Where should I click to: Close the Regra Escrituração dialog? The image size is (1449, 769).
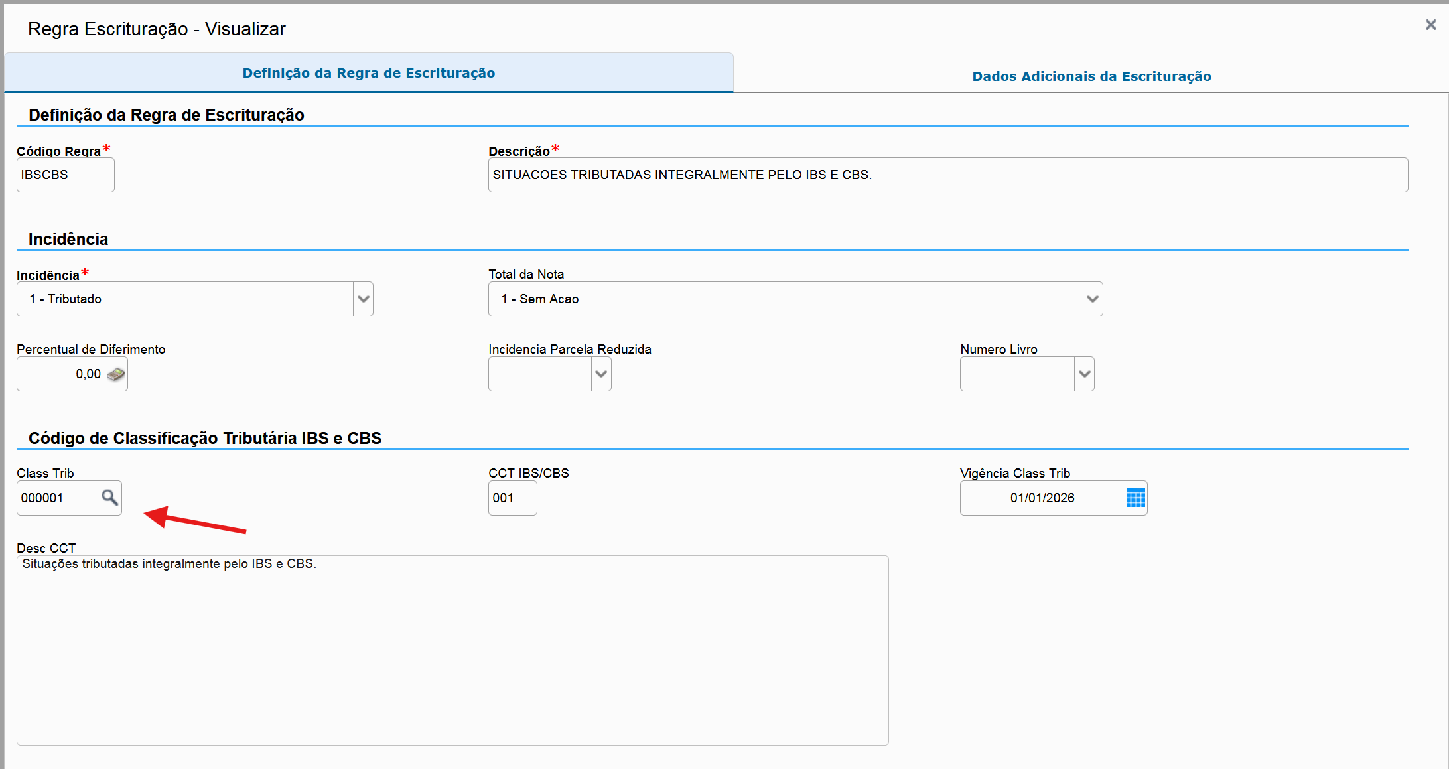[x=1430, y=25]
